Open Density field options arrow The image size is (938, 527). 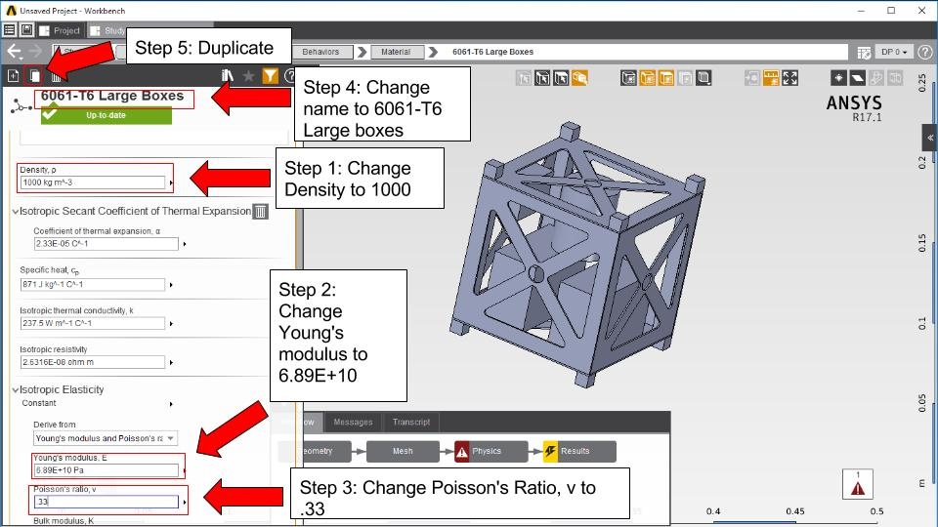pos(171,182)
